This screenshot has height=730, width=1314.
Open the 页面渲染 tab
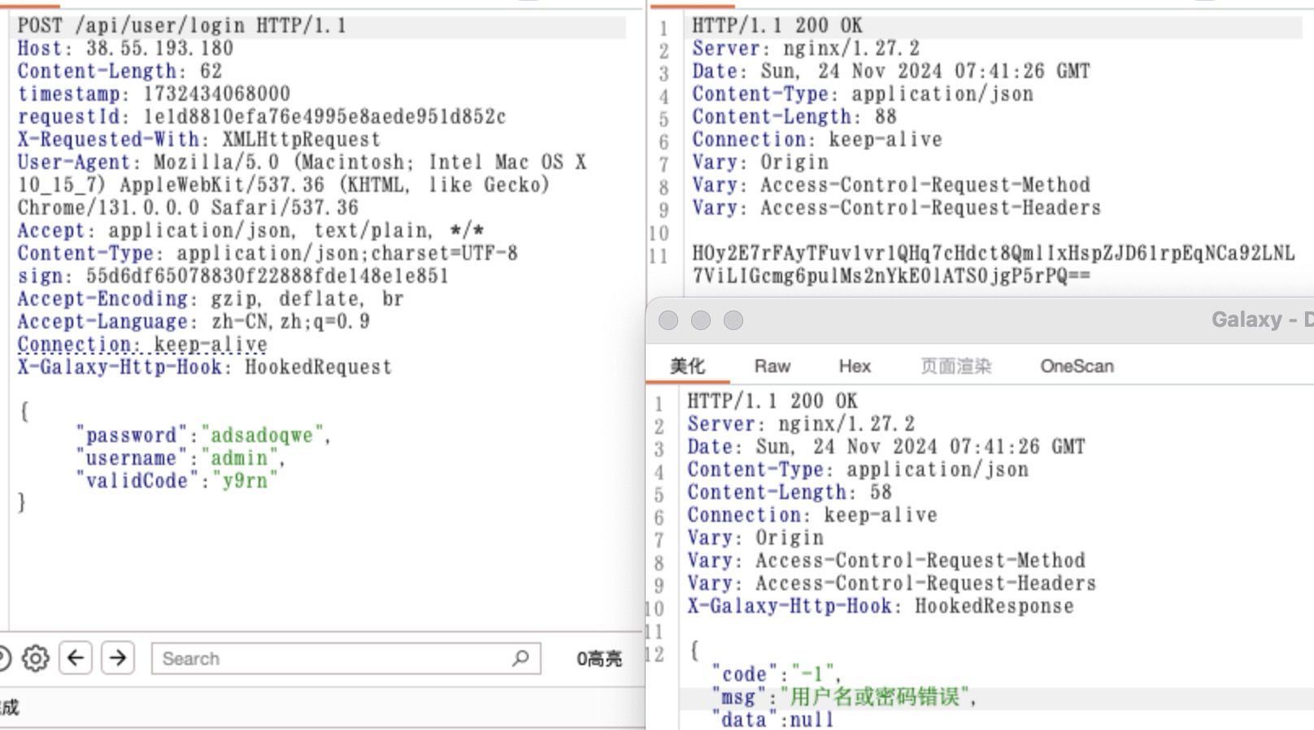tap(955, 367)
